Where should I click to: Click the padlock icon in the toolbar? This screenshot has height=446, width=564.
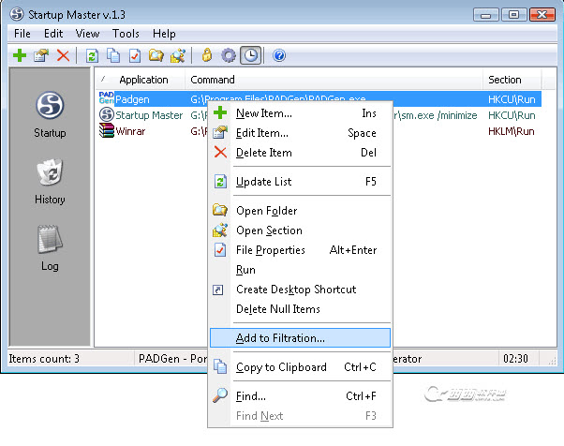tap(207, 55)
